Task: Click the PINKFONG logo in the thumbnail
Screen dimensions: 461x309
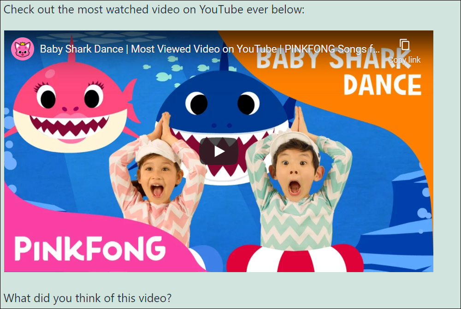Action: [90, 249]
